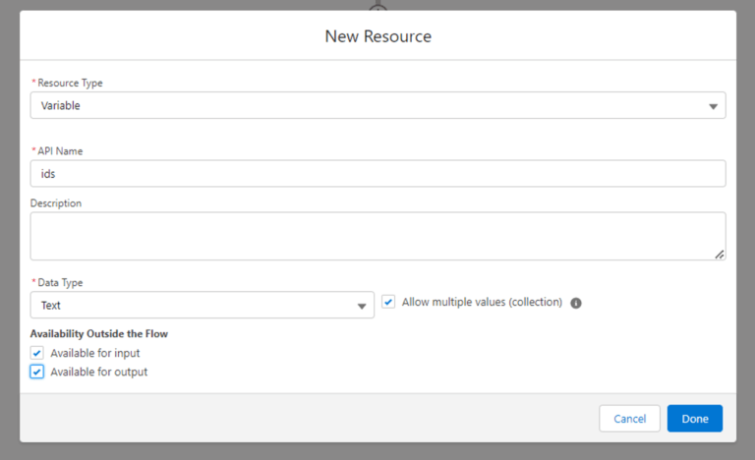Image resolution: width=755 pixels, height=460 pixels.
Task: Click the 'Resource Type' field label
Action: [x=71, y=83]
